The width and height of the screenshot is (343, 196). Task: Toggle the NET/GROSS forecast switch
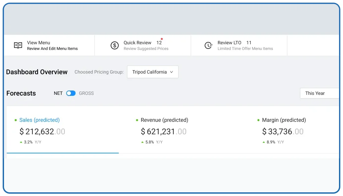(x=71, y=93)
